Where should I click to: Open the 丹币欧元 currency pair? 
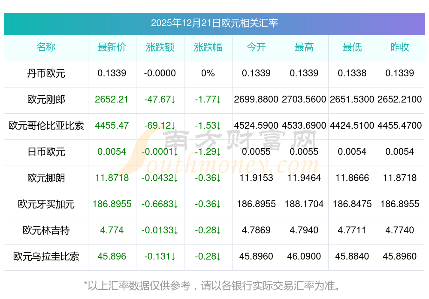(46, 73)
